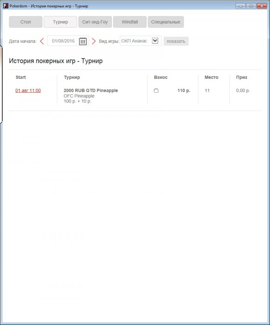Image resolution: width=270 pixels, height=325 pixels.
Task: Click the показать button
Action: pos(176,41)
